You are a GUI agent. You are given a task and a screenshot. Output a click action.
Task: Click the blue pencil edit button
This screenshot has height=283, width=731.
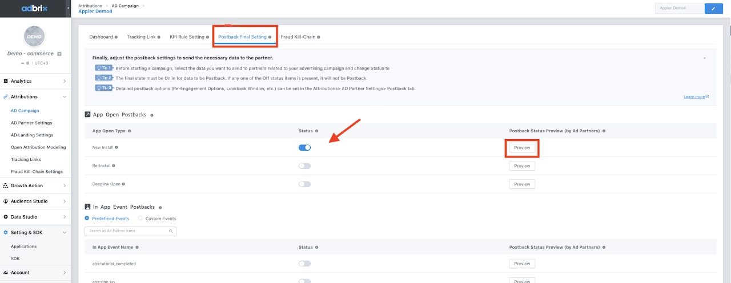(713, 9)
